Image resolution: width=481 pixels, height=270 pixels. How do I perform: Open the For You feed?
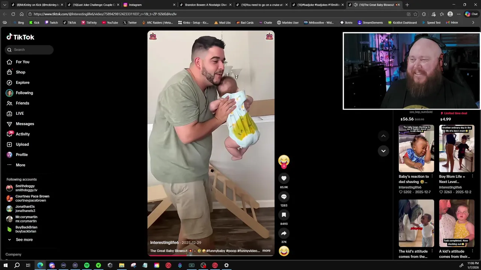pyautogui.click(x=23, y=62)
